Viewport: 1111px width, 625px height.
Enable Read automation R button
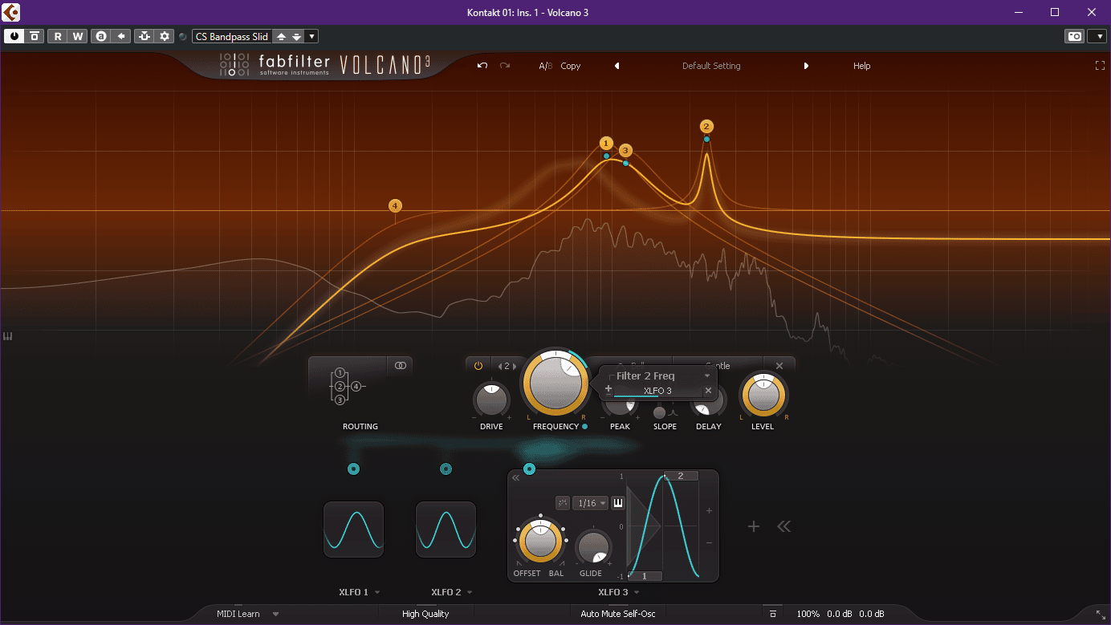58,36
